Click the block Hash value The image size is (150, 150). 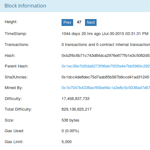[x=106, y=55]
